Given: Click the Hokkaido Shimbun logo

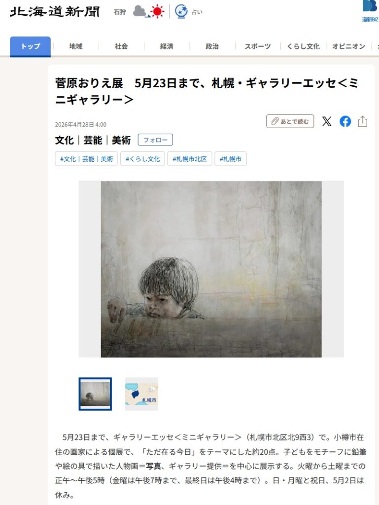Looking at the screenshot, I should click(x=55, y=12).
